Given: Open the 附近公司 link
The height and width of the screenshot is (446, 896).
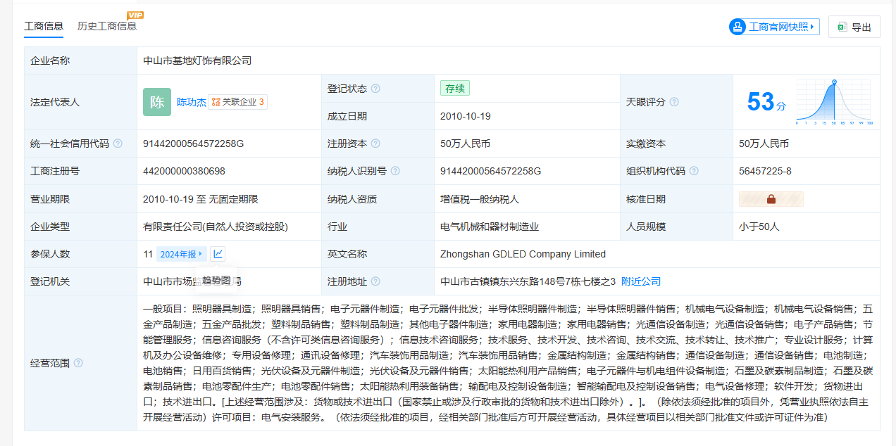Looking at the screenshot, I should click(641, 281).
